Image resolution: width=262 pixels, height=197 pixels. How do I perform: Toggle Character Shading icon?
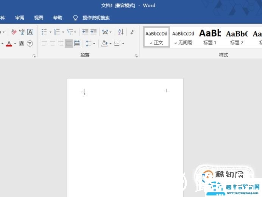pos(22,44)
